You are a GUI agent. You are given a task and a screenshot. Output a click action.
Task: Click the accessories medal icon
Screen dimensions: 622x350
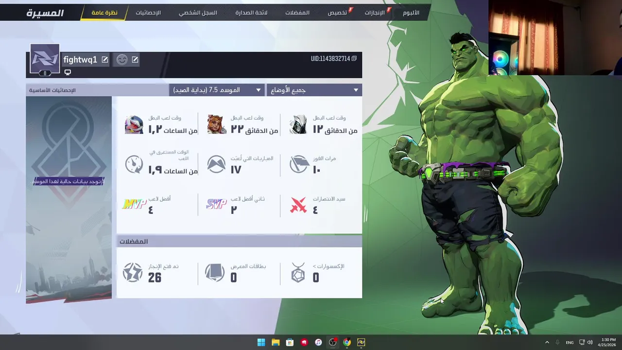click(298, 273)
